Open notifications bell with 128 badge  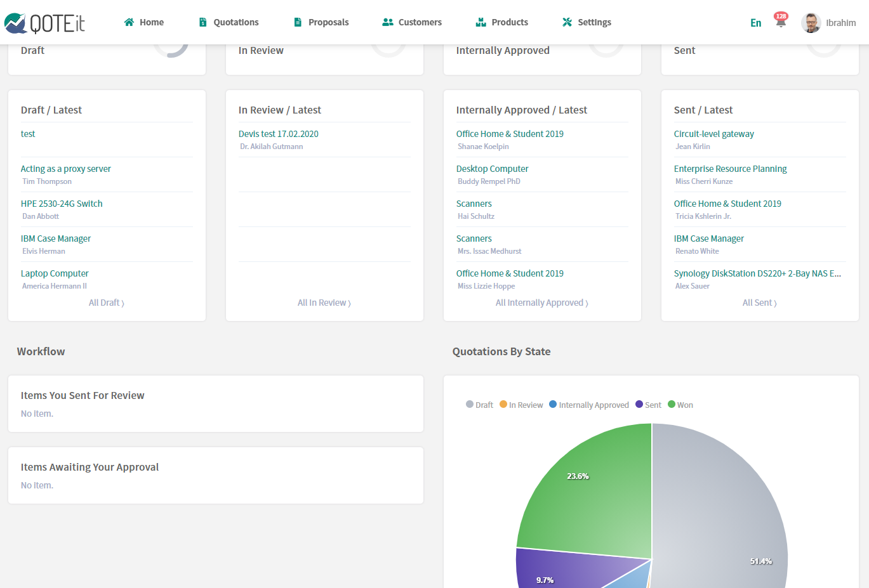(781, 22)
